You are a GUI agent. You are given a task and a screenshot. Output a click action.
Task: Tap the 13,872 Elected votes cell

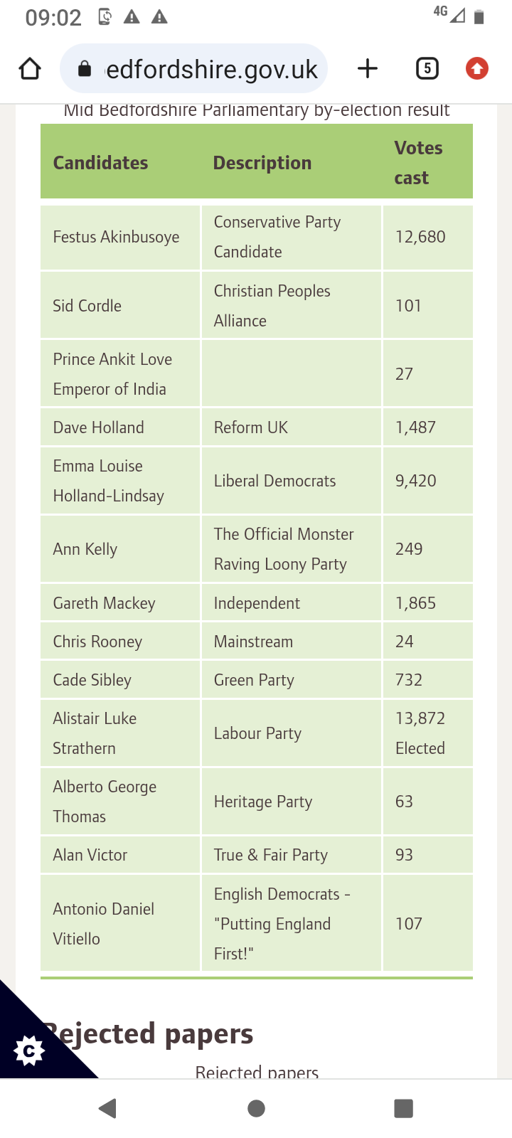420,733
